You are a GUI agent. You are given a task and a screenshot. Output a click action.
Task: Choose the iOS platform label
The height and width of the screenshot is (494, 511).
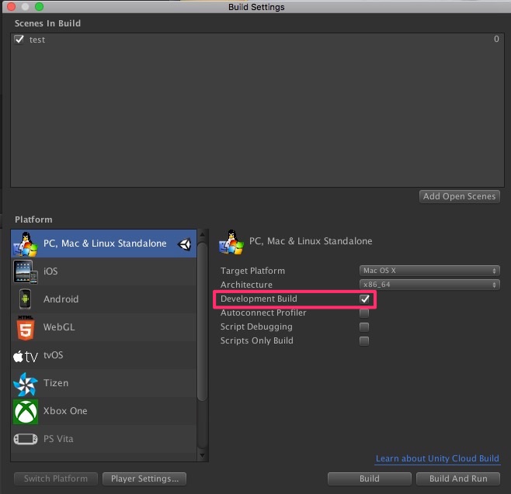point(50,271)
